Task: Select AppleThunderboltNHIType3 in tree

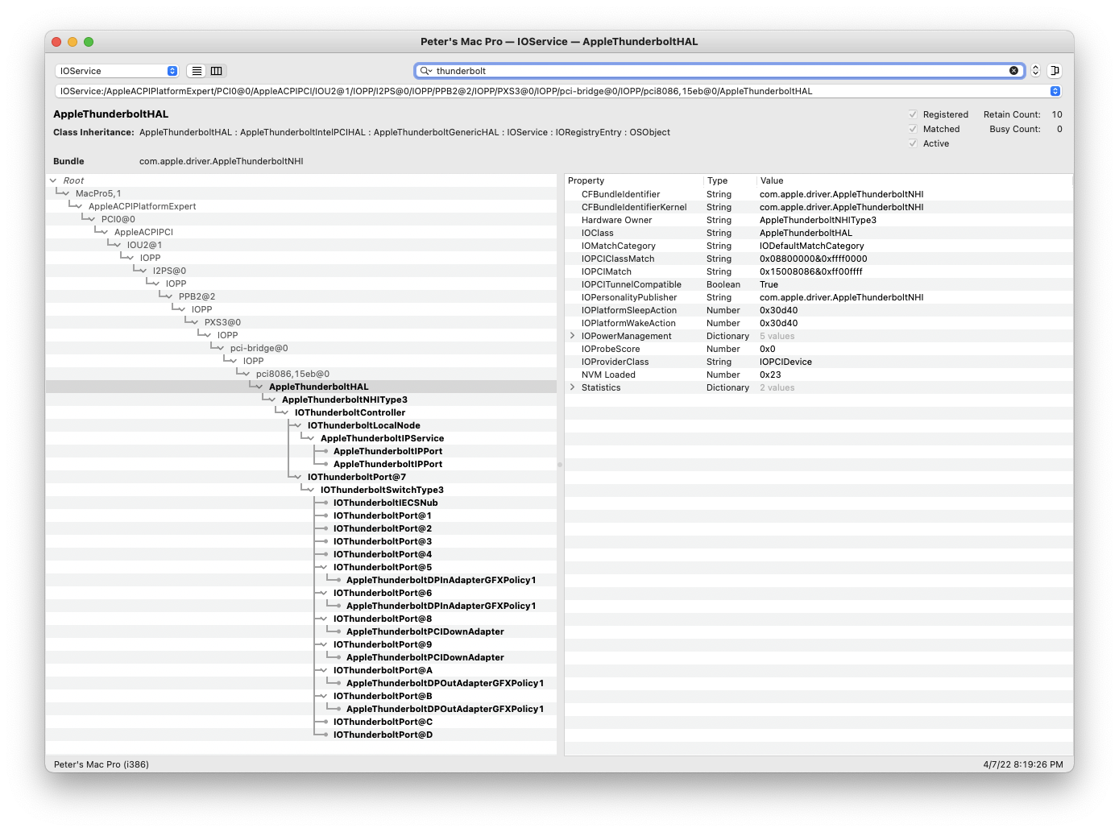Action: click(x=345, y=399)
